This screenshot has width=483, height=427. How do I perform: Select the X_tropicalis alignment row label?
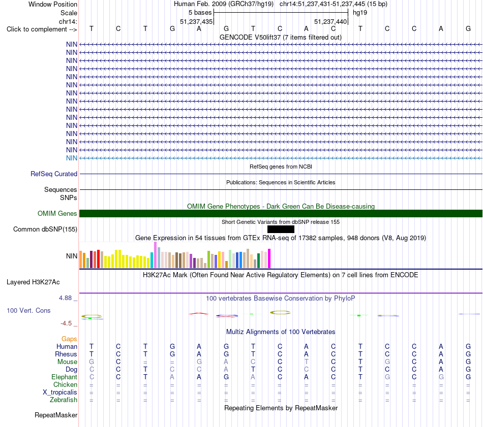[60, 392]
